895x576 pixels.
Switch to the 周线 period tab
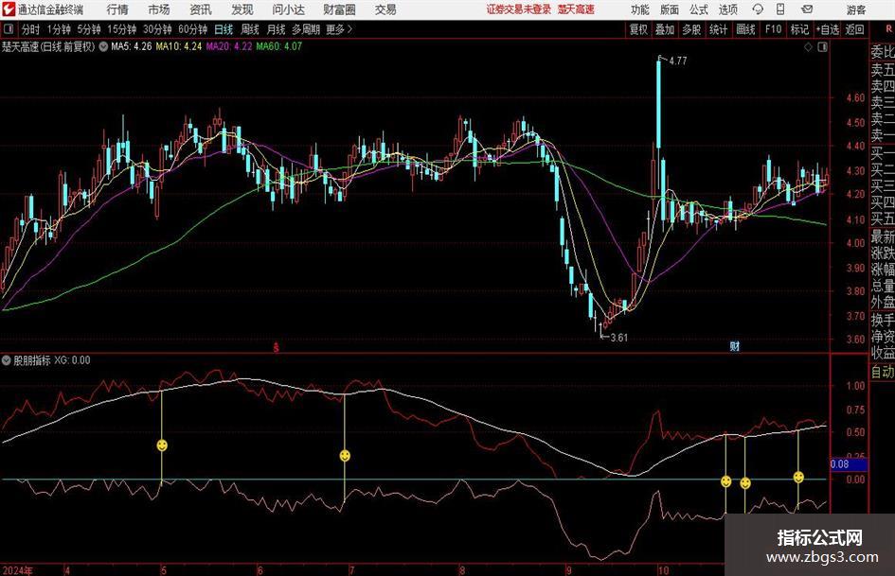pos(250,29)
